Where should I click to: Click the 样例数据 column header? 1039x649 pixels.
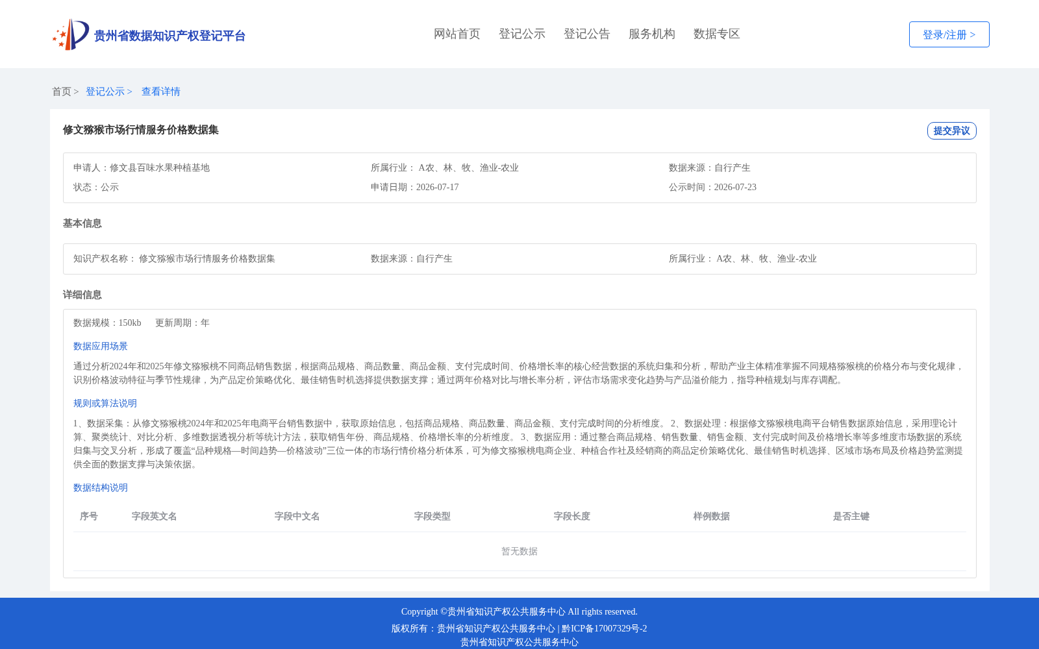coord(712,516)
